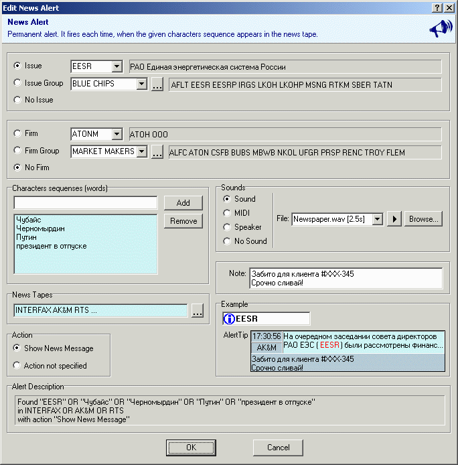Image resolution: width=458 pixels, height=465 pixels.
Task: Click the blue chips tickers list field
Action: (x=305, y=85)
